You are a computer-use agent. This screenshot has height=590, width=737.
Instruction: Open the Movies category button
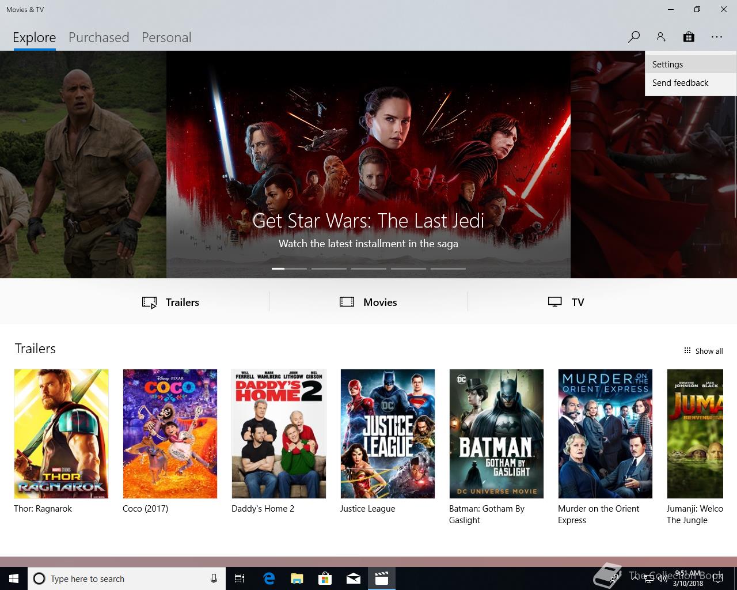pyautogui.click(x=368, y=302)
